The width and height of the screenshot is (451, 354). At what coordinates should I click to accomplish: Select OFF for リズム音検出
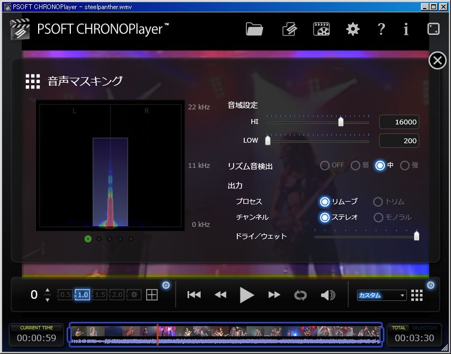pos(325,166)
